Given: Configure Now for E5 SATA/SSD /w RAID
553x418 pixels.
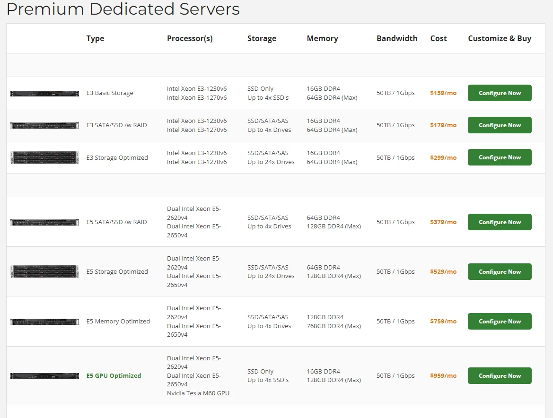Looking at the screenshot, I should coord(500,222).
